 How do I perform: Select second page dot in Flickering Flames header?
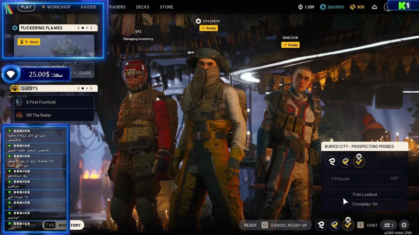point(87,28)
